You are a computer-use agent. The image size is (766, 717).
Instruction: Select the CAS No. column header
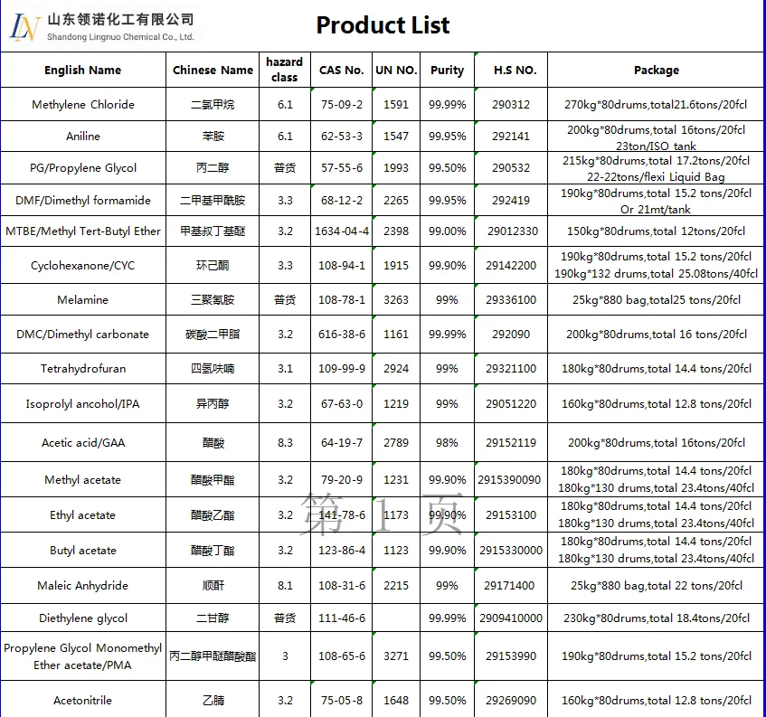click(x=342, y=70)
